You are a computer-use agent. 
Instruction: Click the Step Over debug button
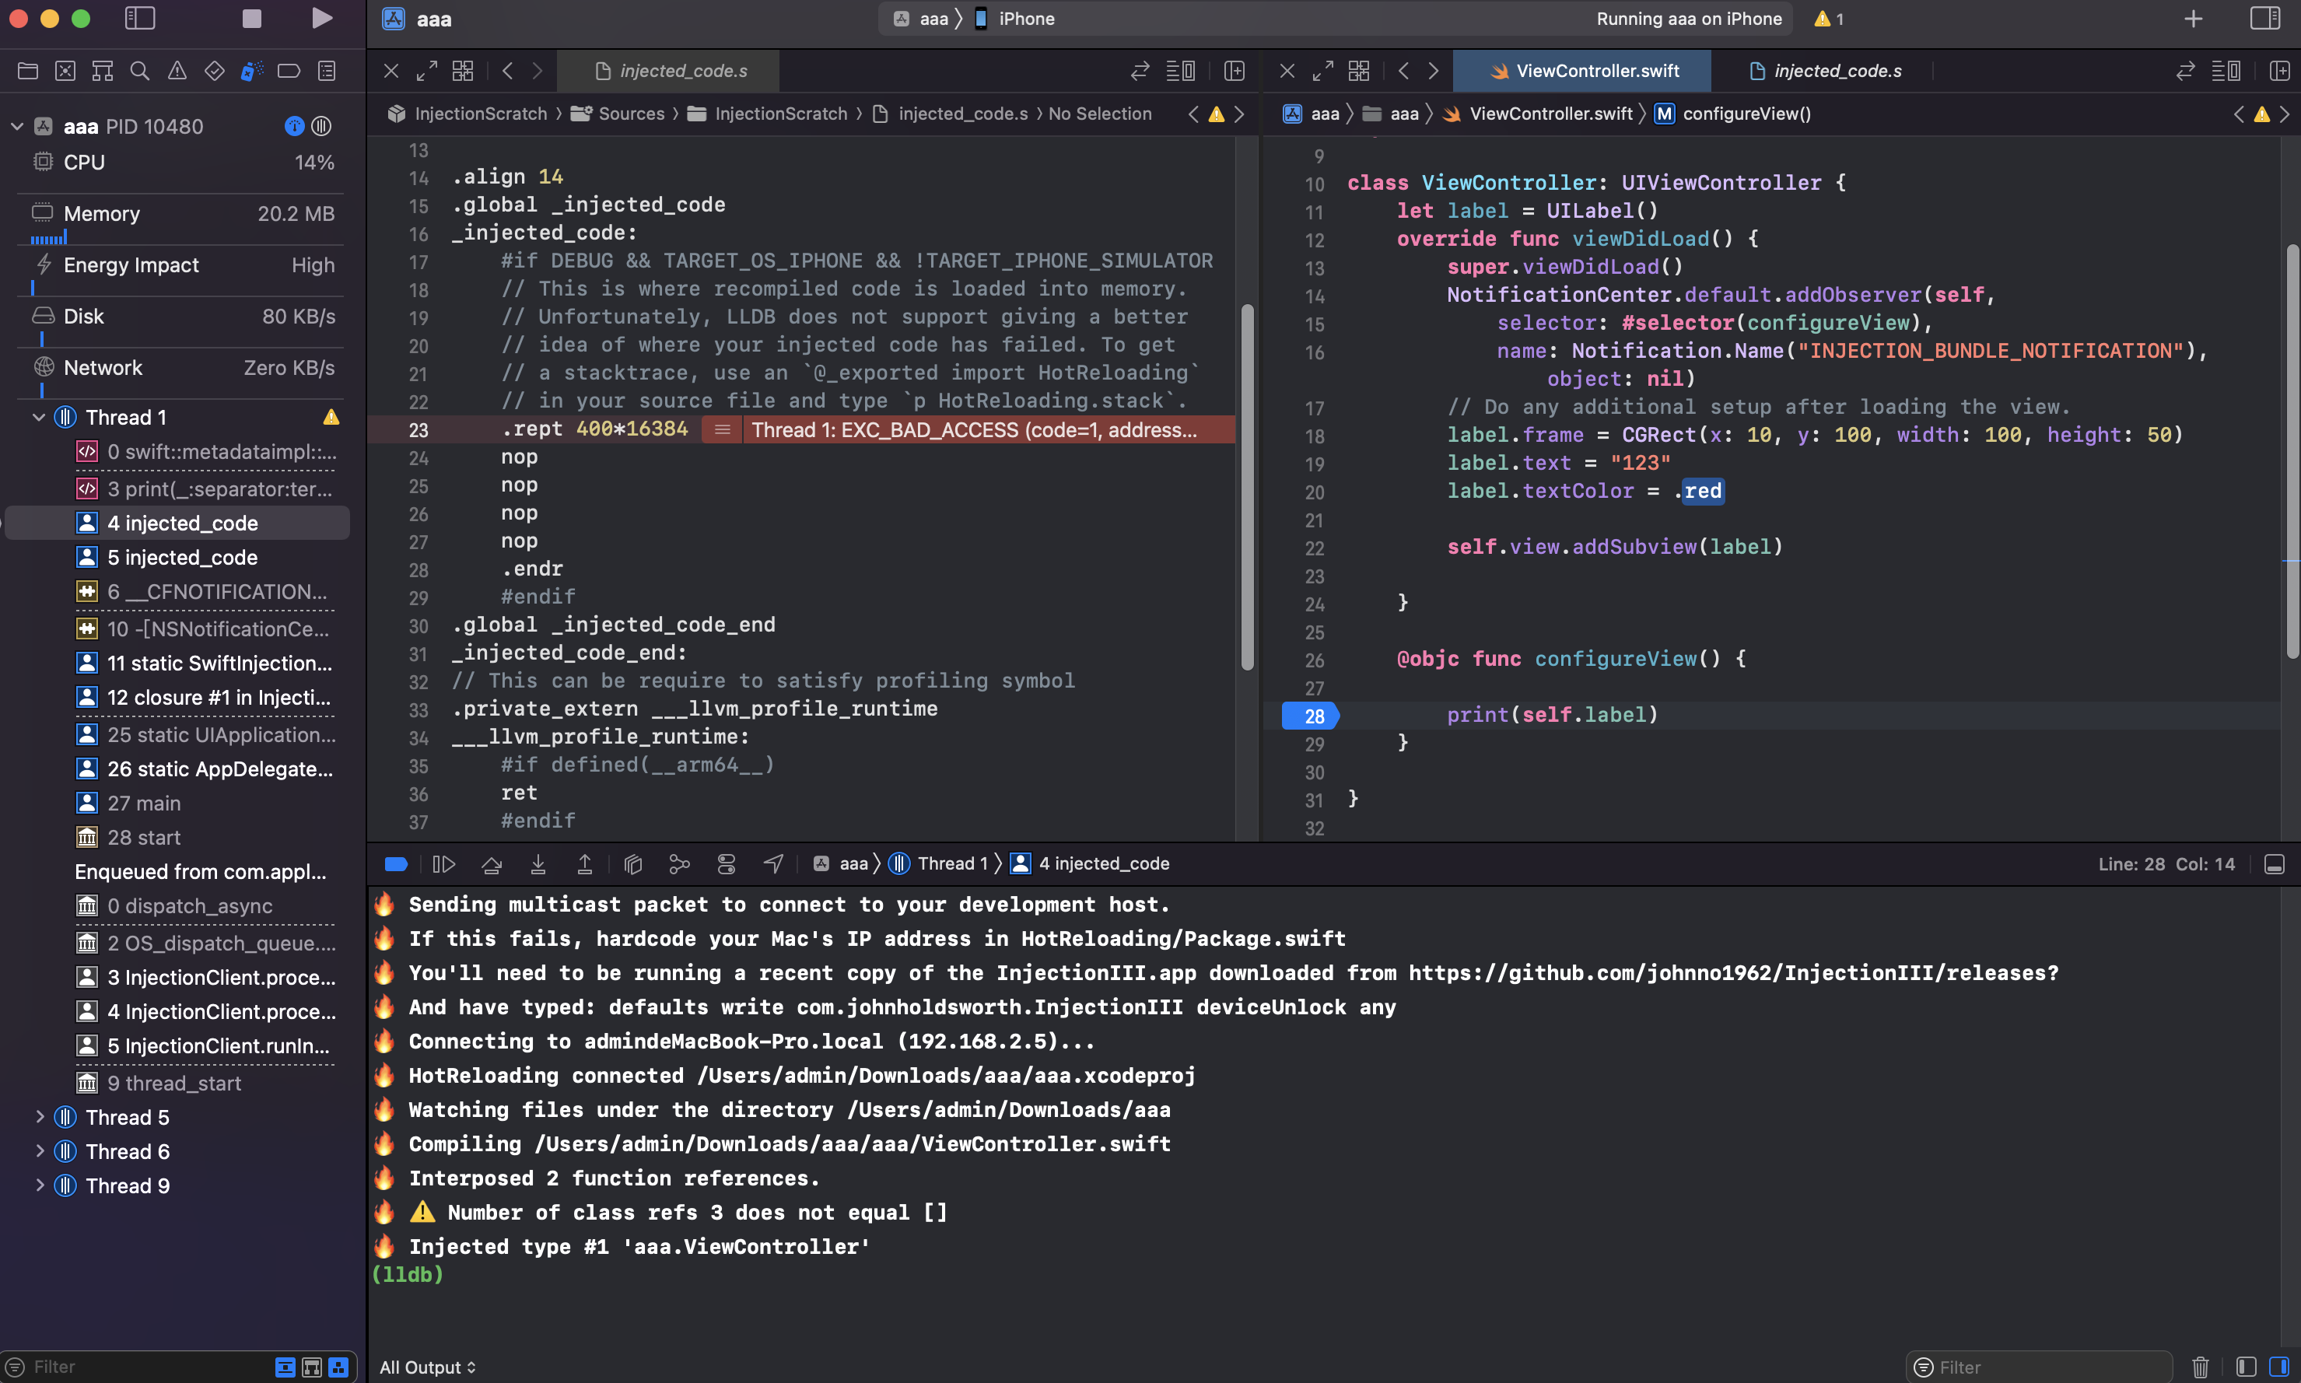(x=491, y=864)
